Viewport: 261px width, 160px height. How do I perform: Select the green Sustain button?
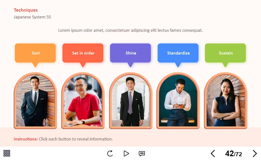pos(225,53)
